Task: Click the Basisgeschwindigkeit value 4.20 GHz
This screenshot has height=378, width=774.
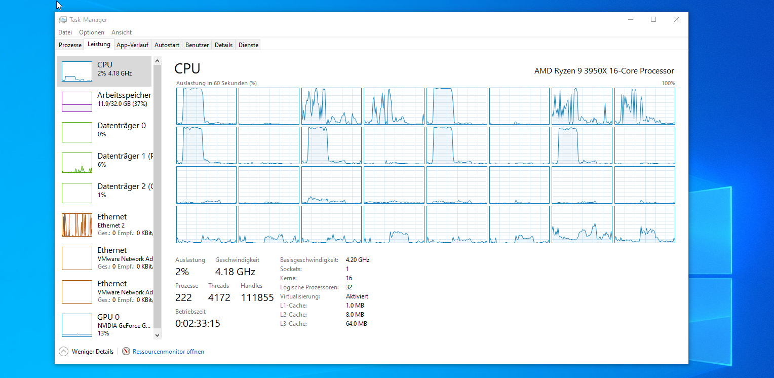Action: 358,260
